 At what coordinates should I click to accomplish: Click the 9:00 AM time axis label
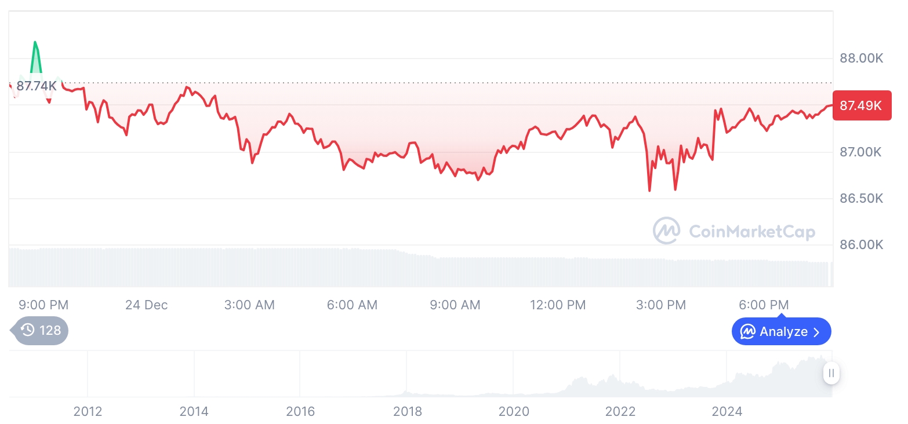point(455,305)
